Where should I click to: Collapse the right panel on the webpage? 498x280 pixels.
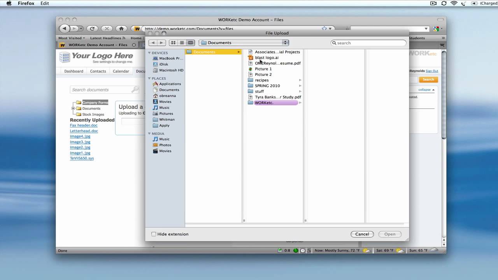(x=426, y=89)
